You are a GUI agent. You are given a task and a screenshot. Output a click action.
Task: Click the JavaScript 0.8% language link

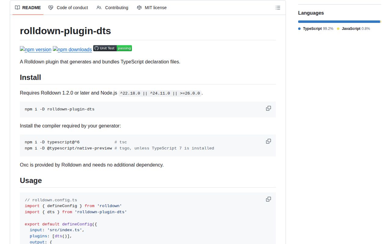click(353, 29)
